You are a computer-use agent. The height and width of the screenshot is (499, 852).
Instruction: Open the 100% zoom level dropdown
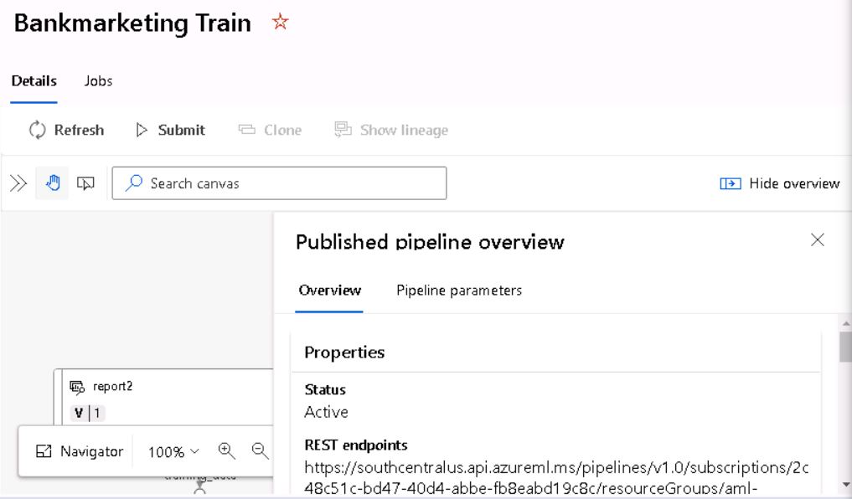click(173, 450)
